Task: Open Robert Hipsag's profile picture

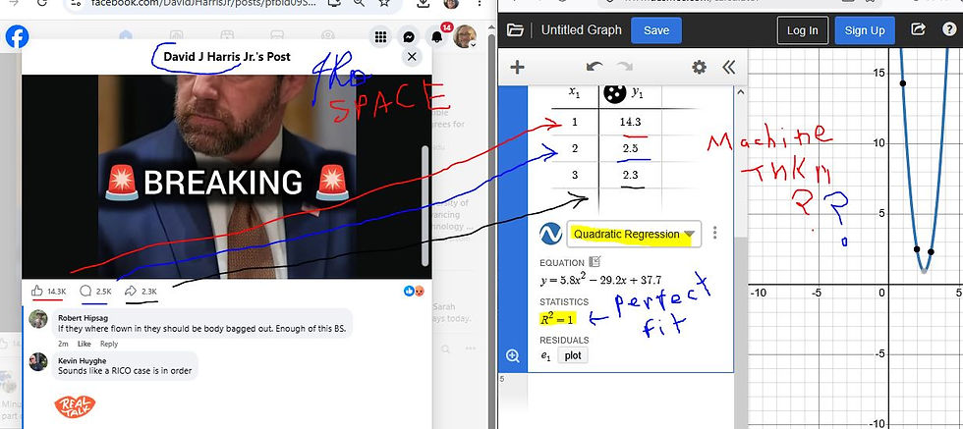Action: pos(38,319)
